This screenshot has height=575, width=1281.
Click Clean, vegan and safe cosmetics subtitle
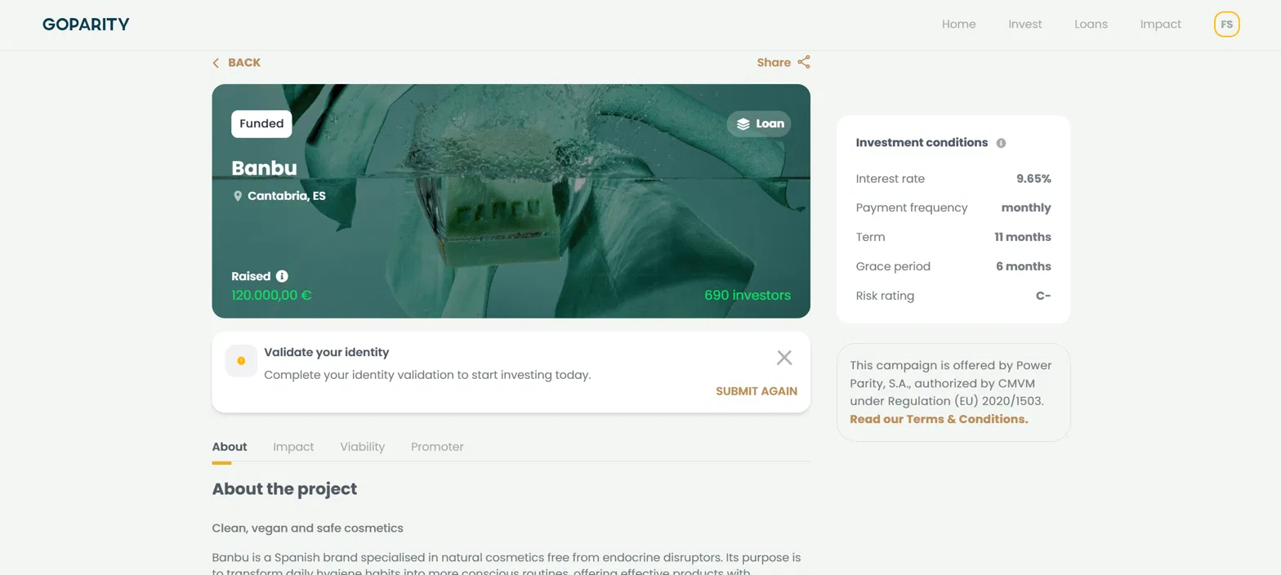point(307,528)
